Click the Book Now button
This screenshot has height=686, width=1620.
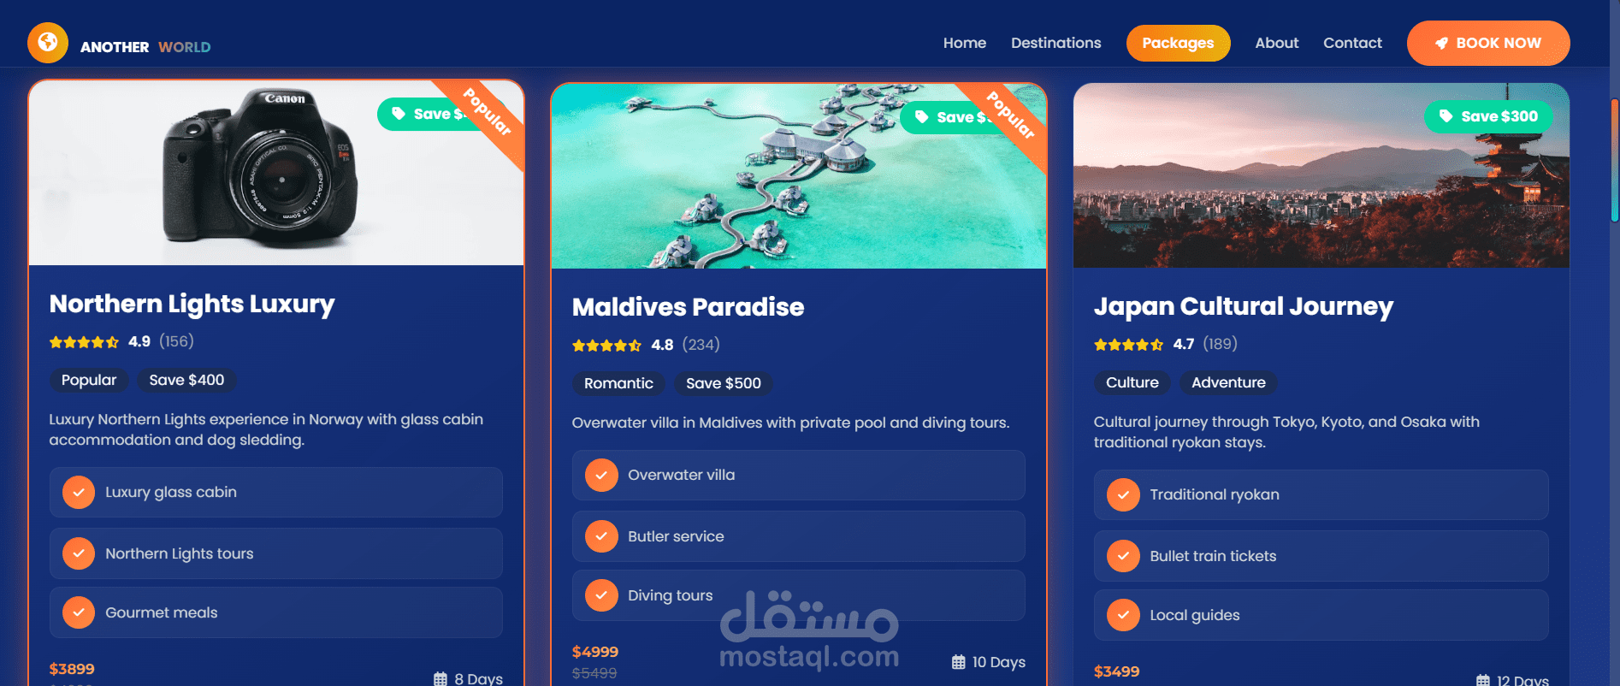pos(1488,44)
